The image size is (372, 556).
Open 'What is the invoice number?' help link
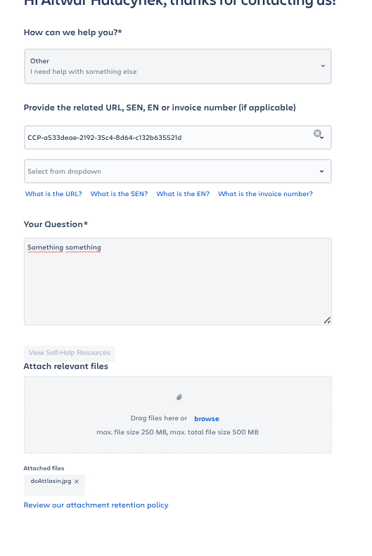(265, 193)
